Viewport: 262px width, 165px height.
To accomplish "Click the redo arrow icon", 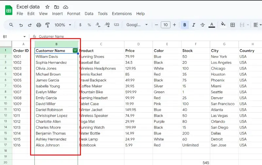I will (x=30, y=25).
